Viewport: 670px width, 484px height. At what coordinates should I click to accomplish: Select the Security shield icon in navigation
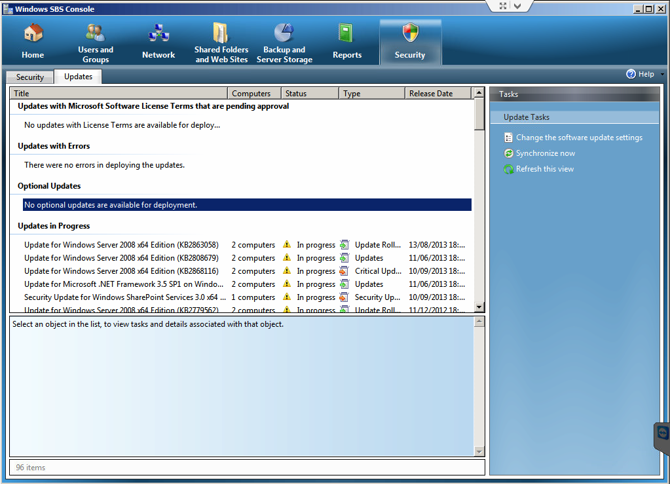click(410, 33)
